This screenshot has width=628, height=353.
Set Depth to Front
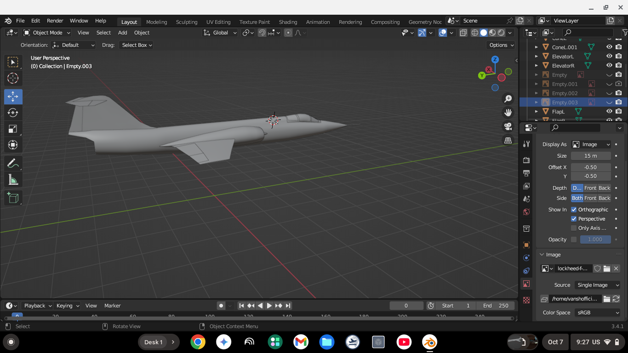(590, 188)
